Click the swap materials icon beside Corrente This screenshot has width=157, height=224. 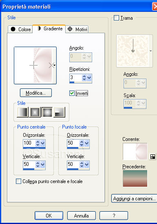click(x=153, y=157)
